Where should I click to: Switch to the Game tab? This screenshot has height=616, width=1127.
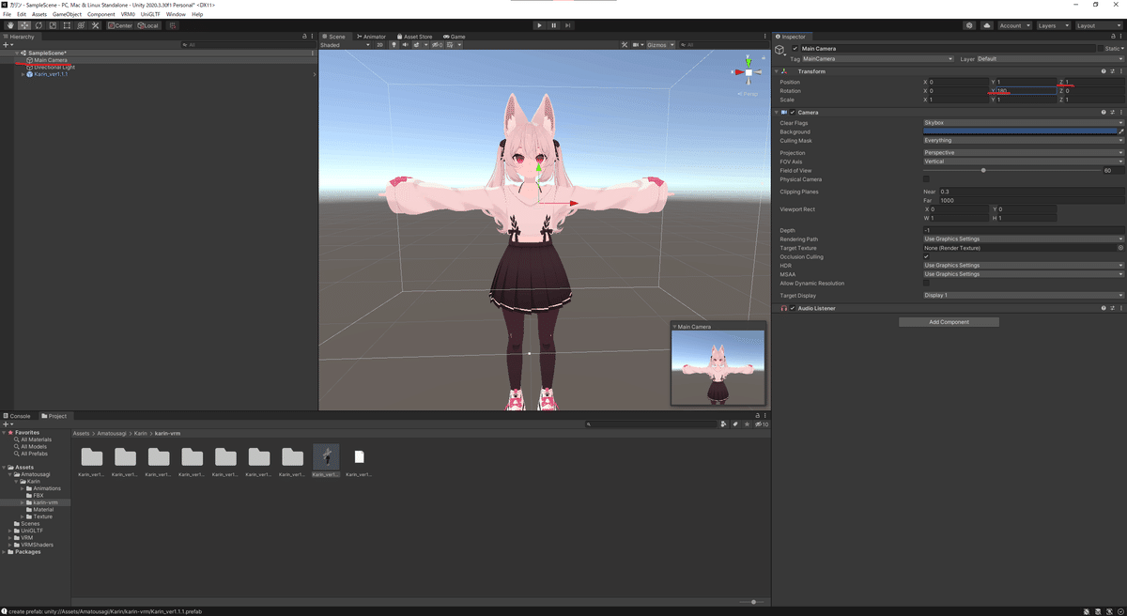coord(455,37)
